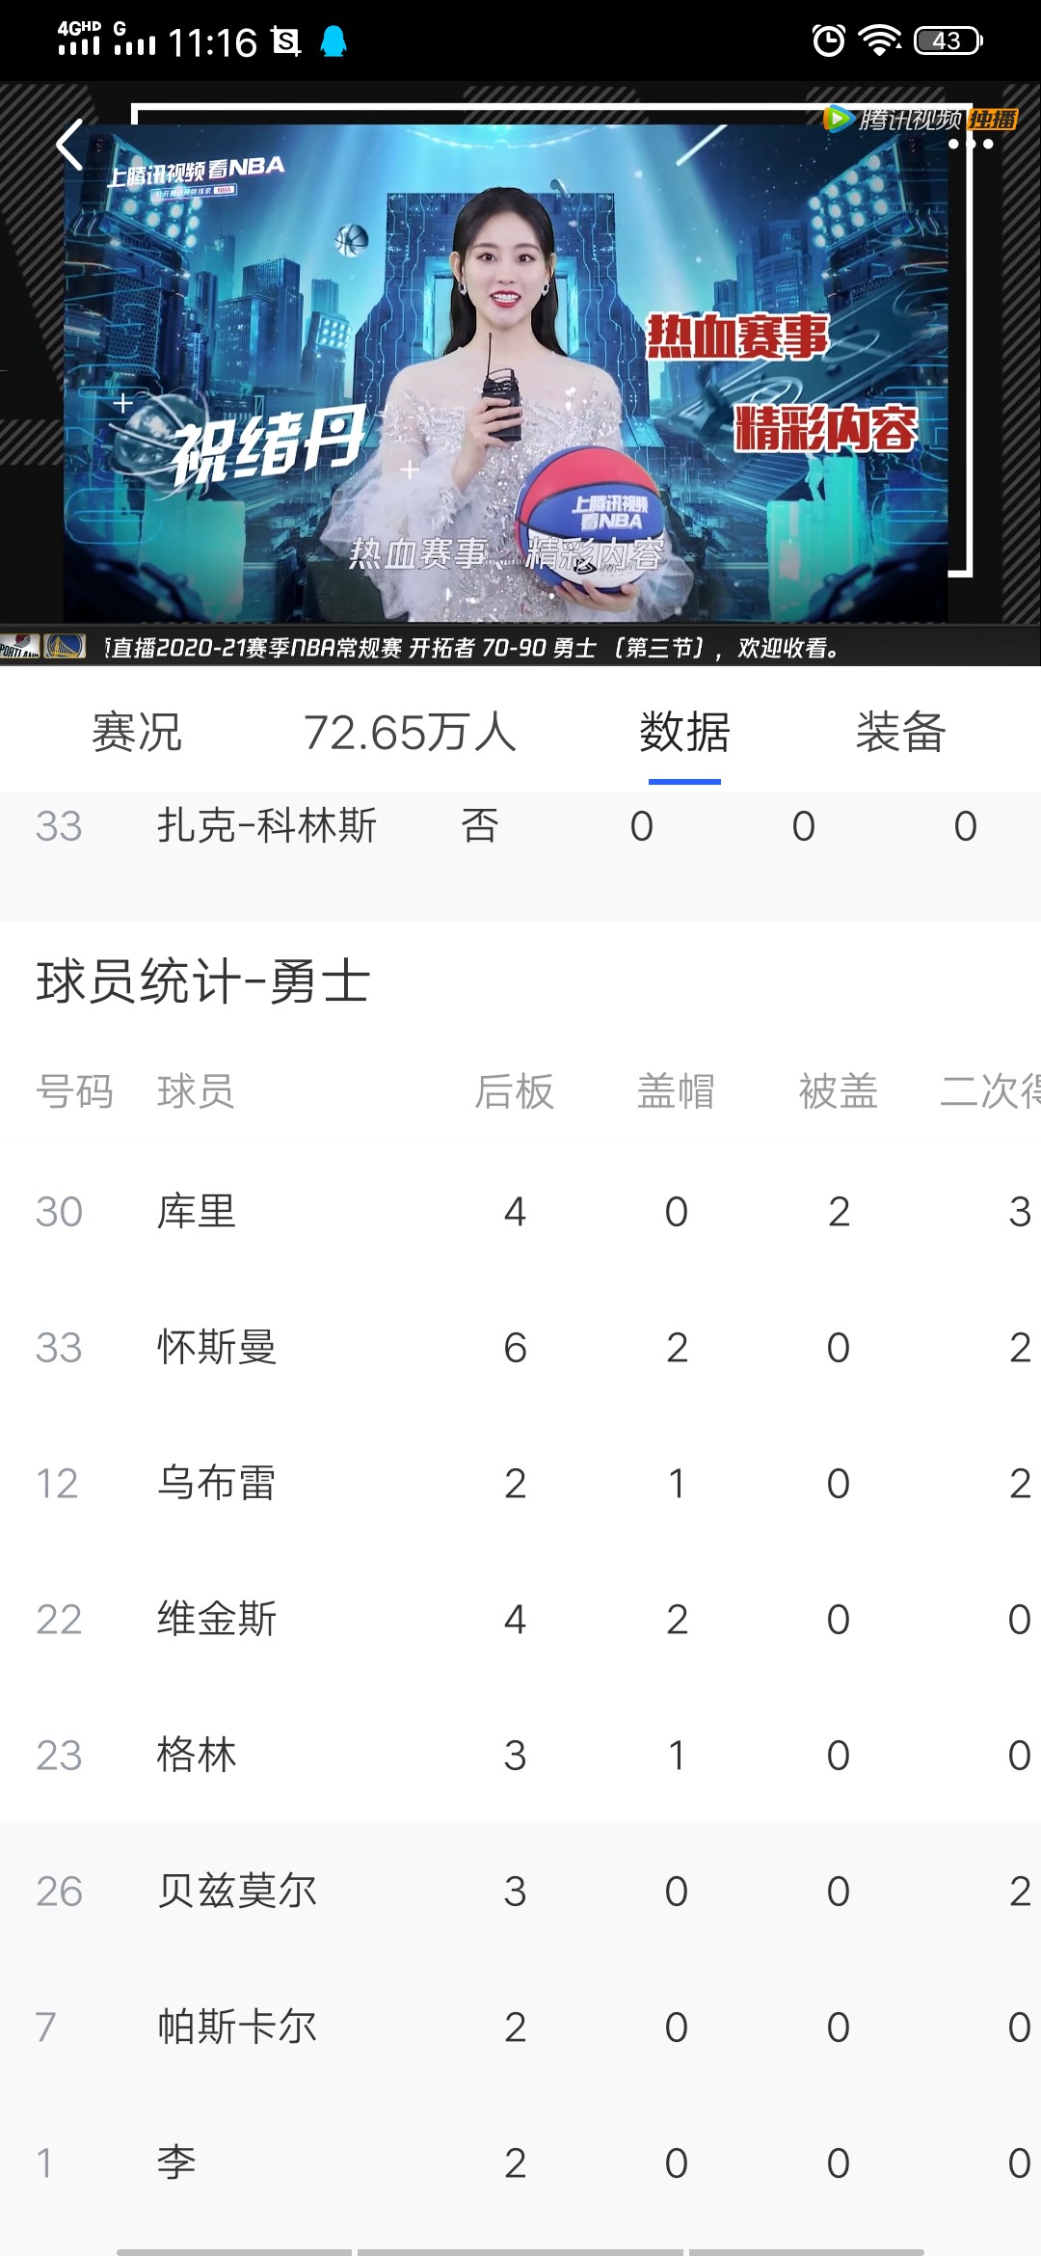The image size is (1041, 2256).
Task: Select player 怀斯曼 in Warriors stats
Action: (x=217, y=1347)
